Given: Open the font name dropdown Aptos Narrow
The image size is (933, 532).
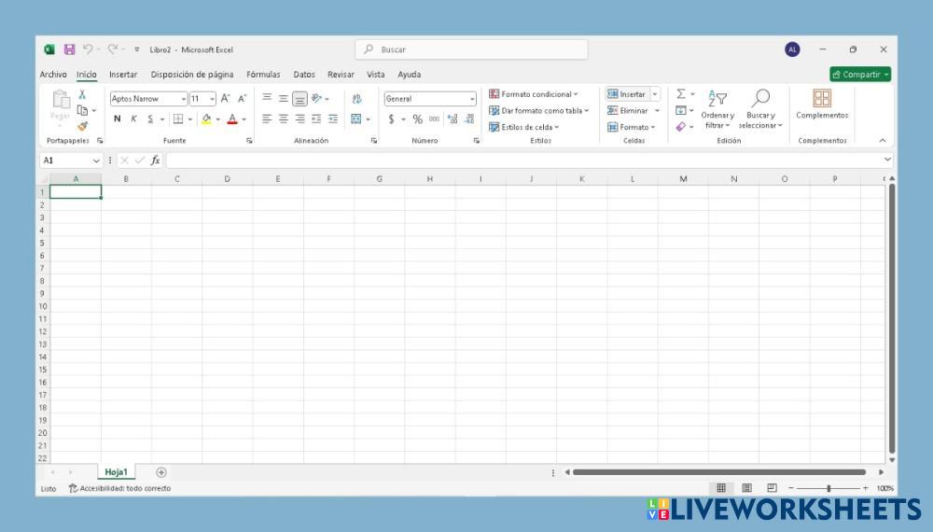Looking at the screenshot, I should coord(148,98).
